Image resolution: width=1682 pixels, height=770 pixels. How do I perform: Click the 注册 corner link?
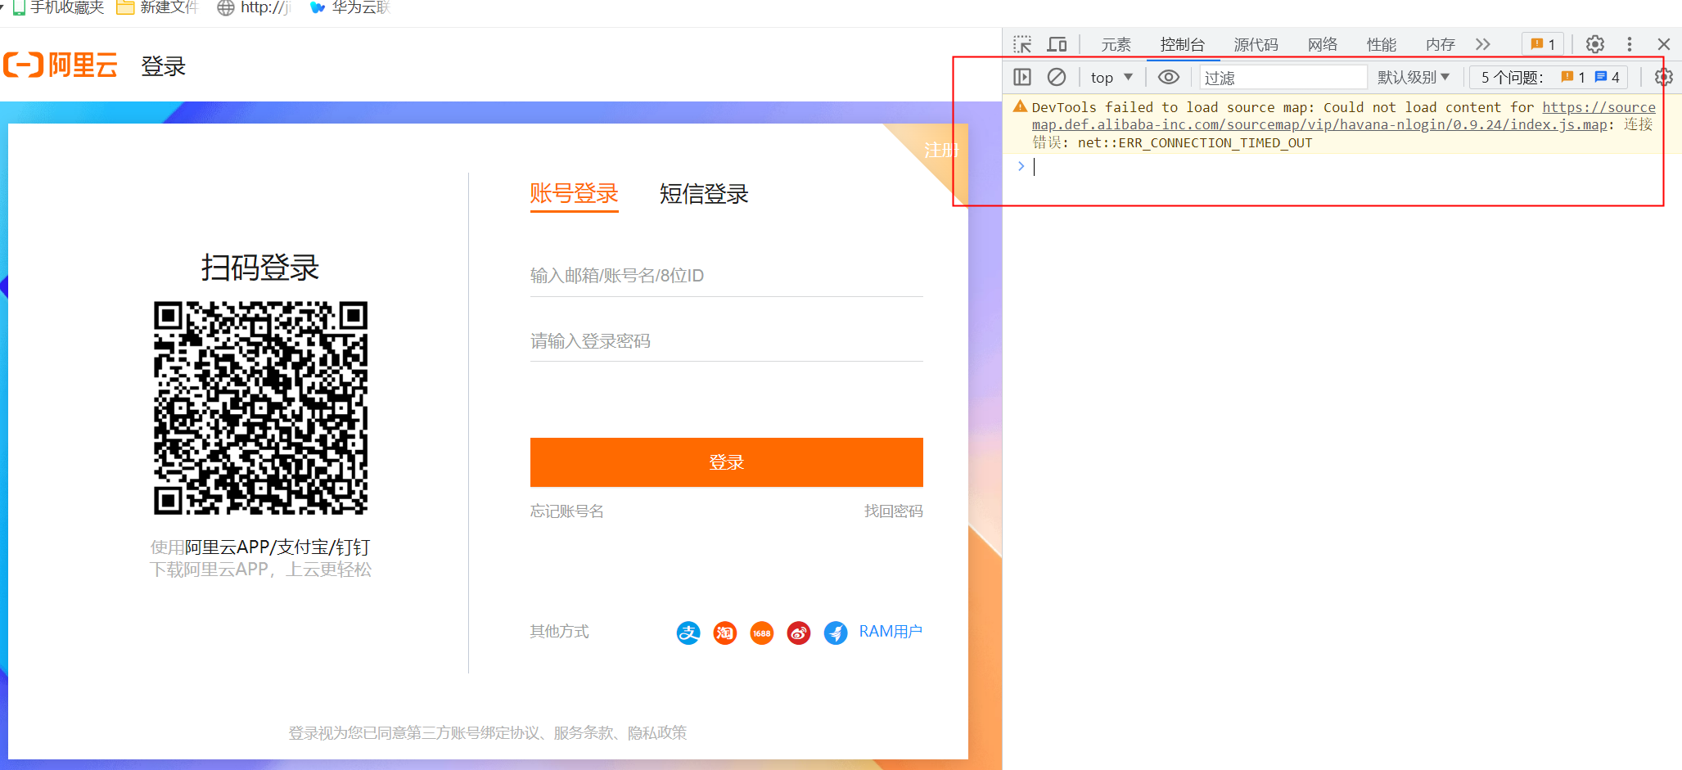pos(940,151)
